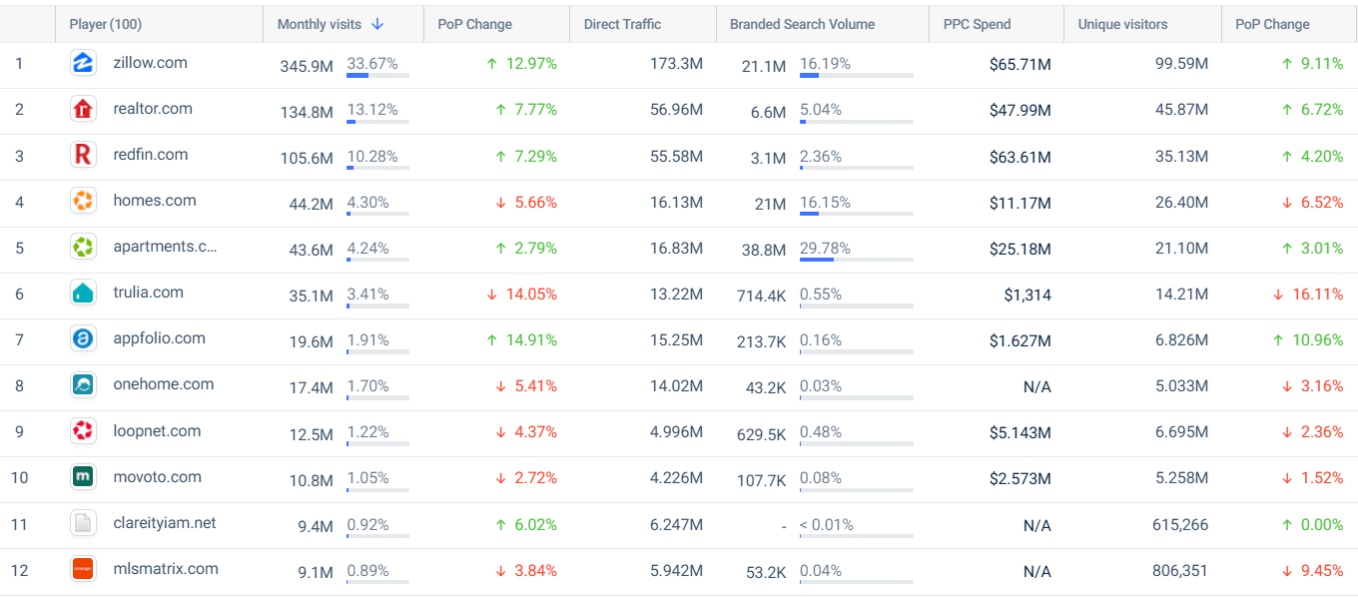Open the movoto.com player link

[157, 477]
